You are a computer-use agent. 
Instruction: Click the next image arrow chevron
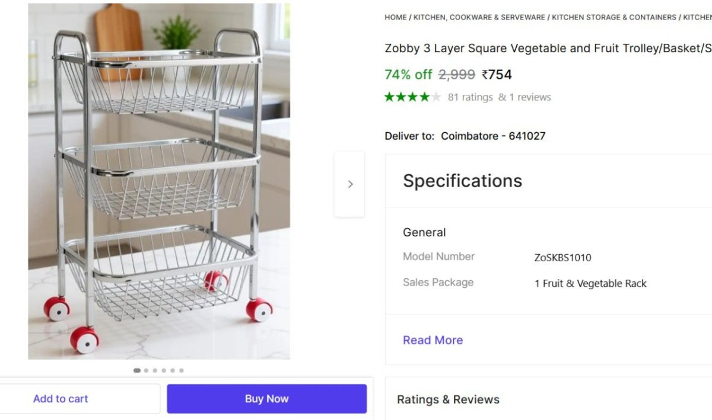tap(350, 184)
